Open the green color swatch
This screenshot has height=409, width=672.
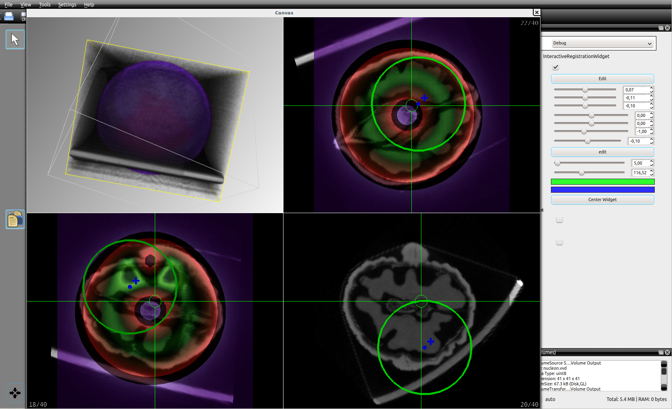pos(602,182)
